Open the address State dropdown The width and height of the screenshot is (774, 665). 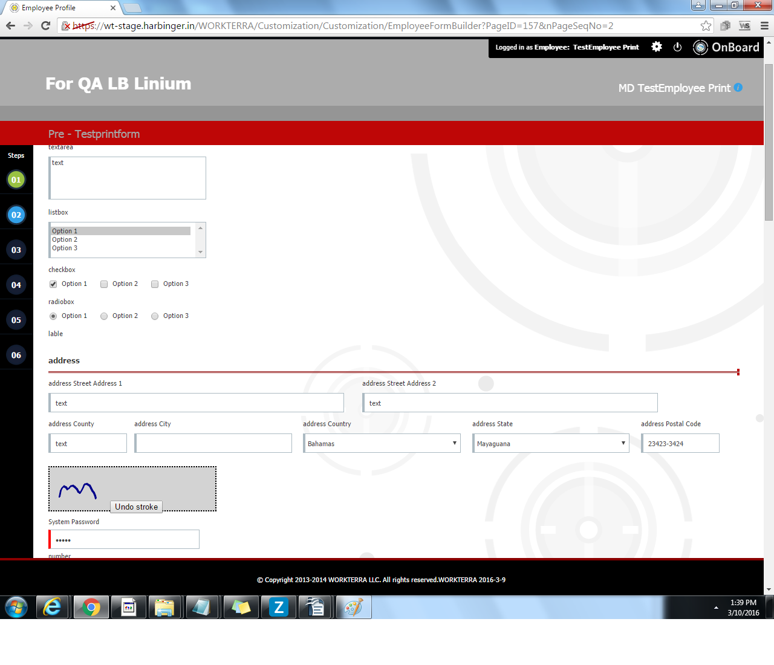pos(550,444)
